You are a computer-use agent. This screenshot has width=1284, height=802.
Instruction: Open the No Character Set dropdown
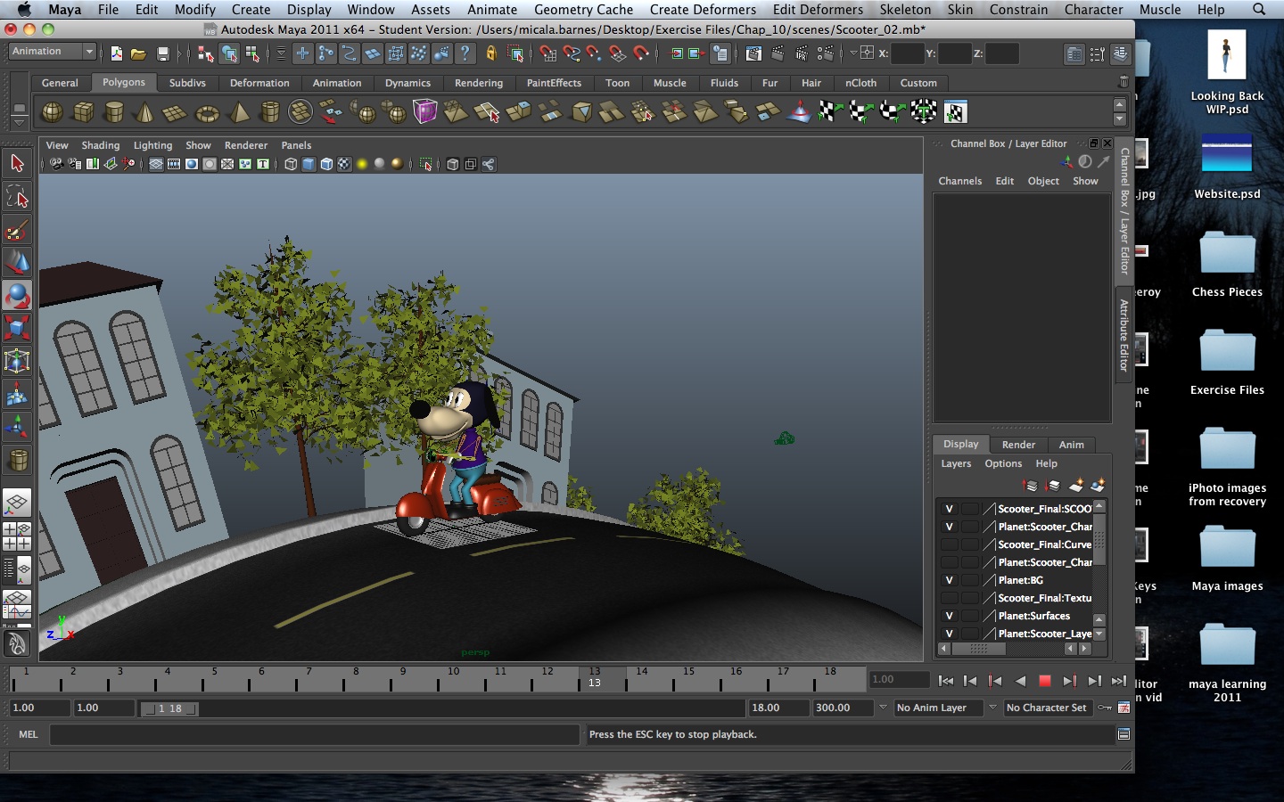coord(1048,708)
